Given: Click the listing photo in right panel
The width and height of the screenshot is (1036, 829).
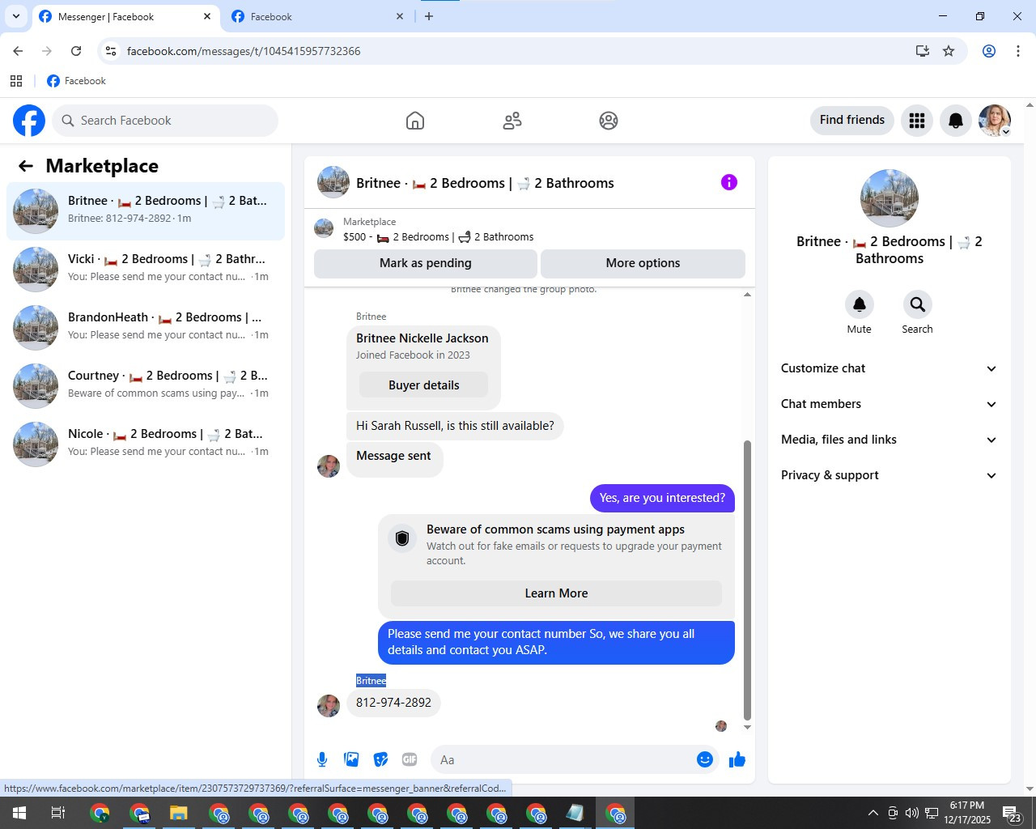Looking at the screenshot, I should pos(890,198).
